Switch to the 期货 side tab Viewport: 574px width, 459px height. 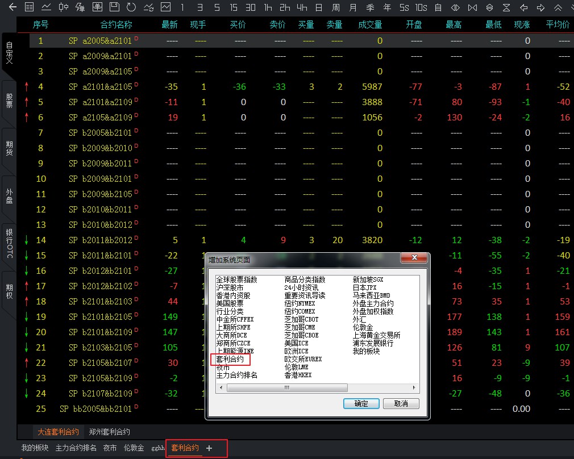9,148
